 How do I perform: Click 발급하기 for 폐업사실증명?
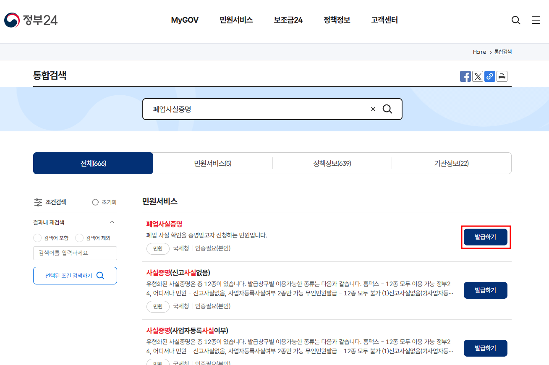486,237
